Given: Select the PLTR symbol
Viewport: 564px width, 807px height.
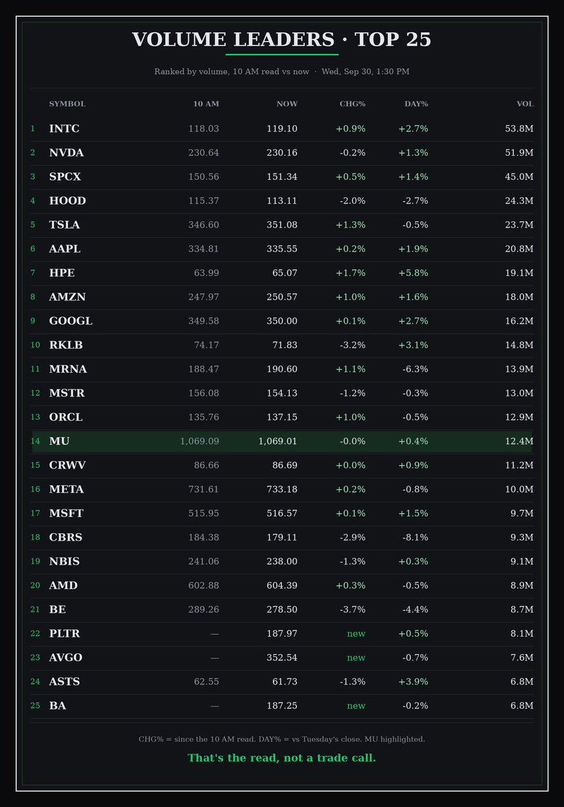Looking at the screenshot, I should [x=65, y=633].
